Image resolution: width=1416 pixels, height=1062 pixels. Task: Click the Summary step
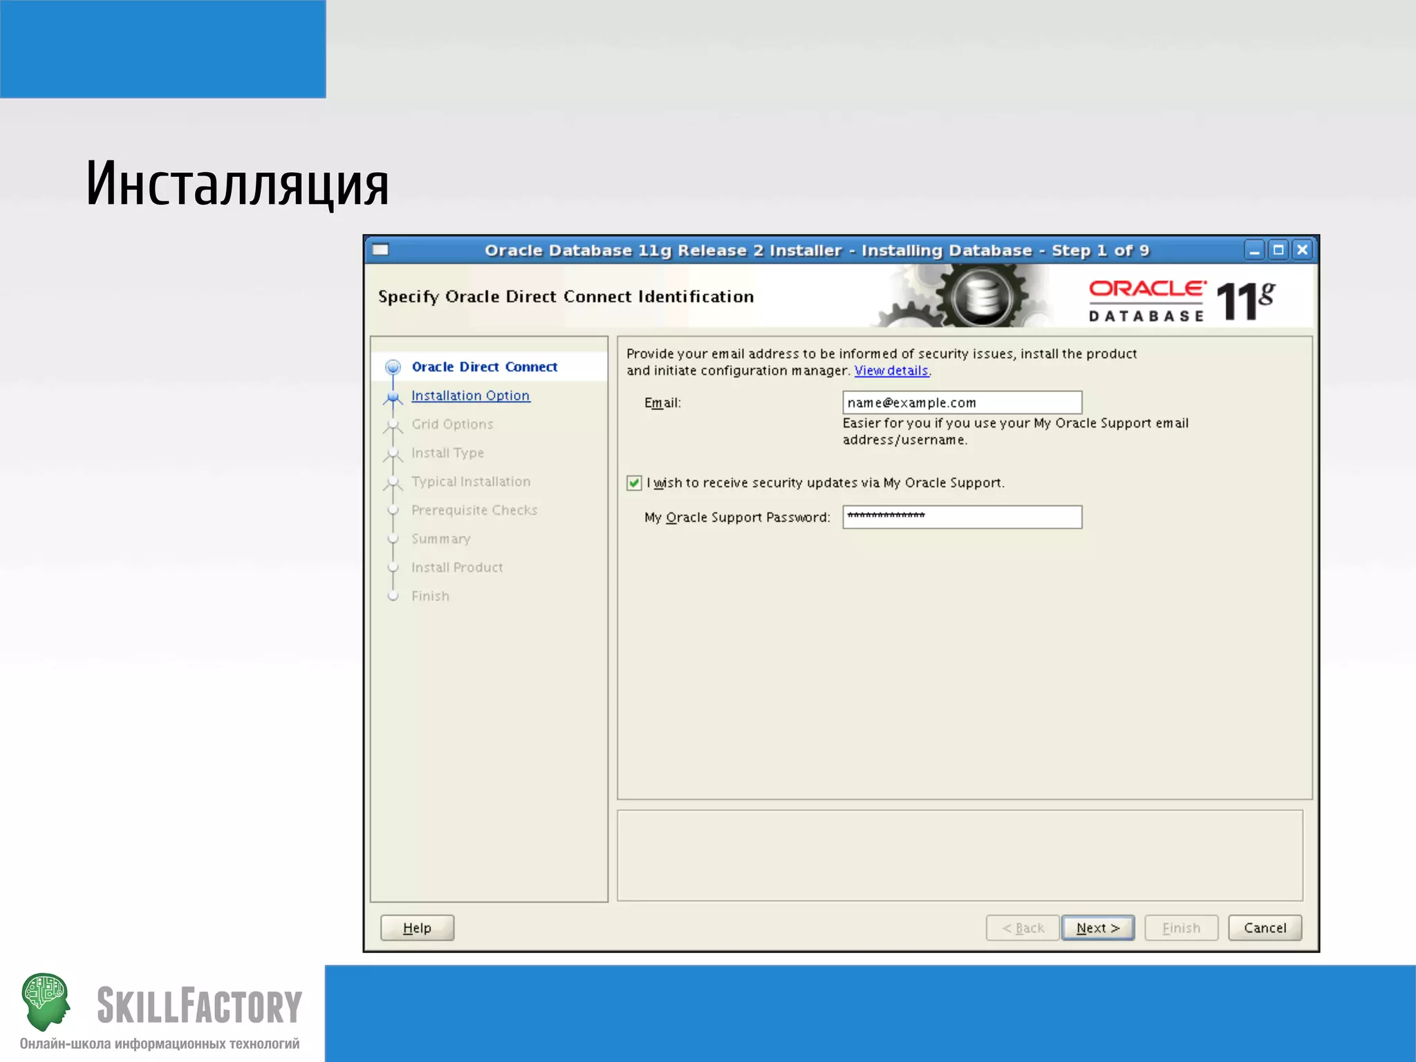click(x=441, y=539)
